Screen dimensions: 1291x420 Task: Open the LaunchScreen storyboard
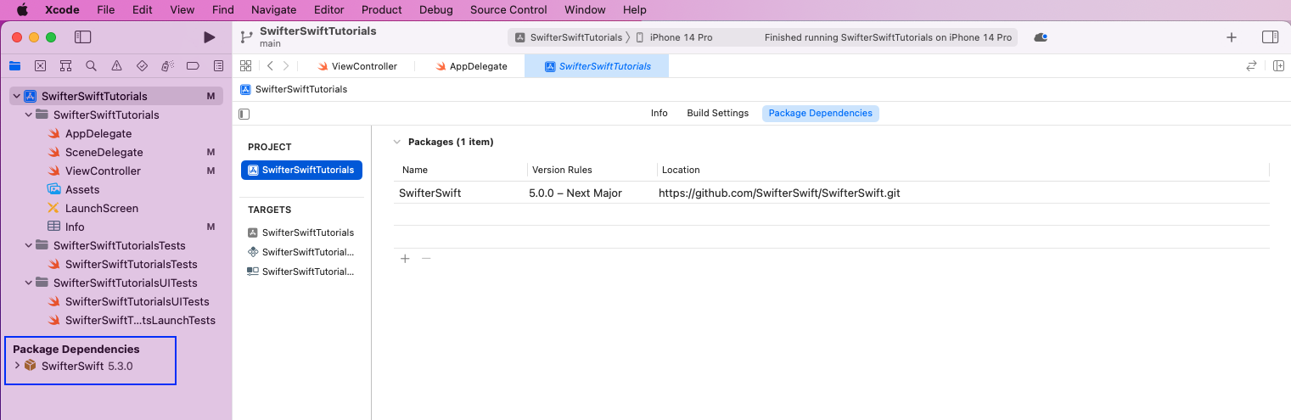point(102,209)
